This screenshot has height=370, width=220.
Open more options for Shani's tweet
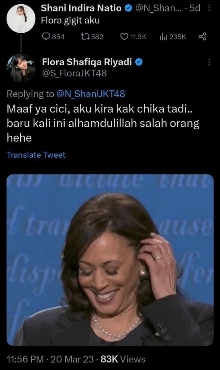[x=209, y=8]
